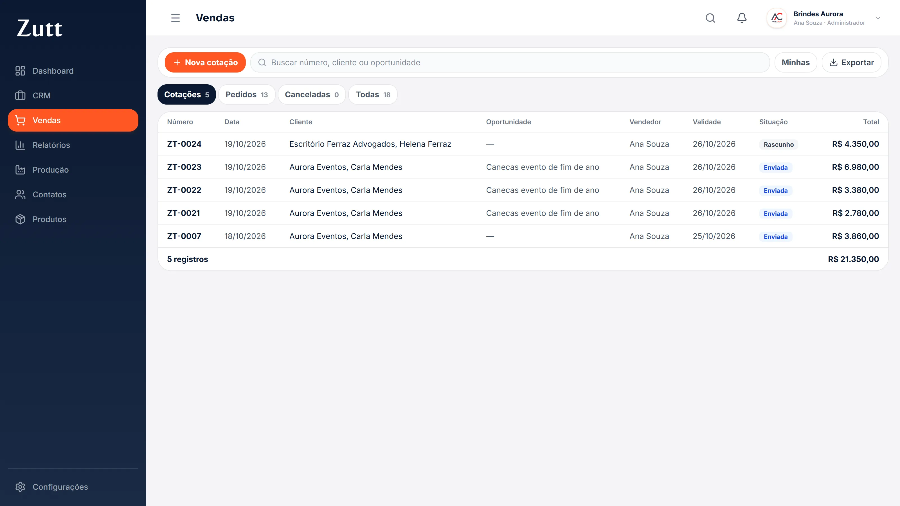
Task: Click the Total column header
Action: tap(871, 122)
